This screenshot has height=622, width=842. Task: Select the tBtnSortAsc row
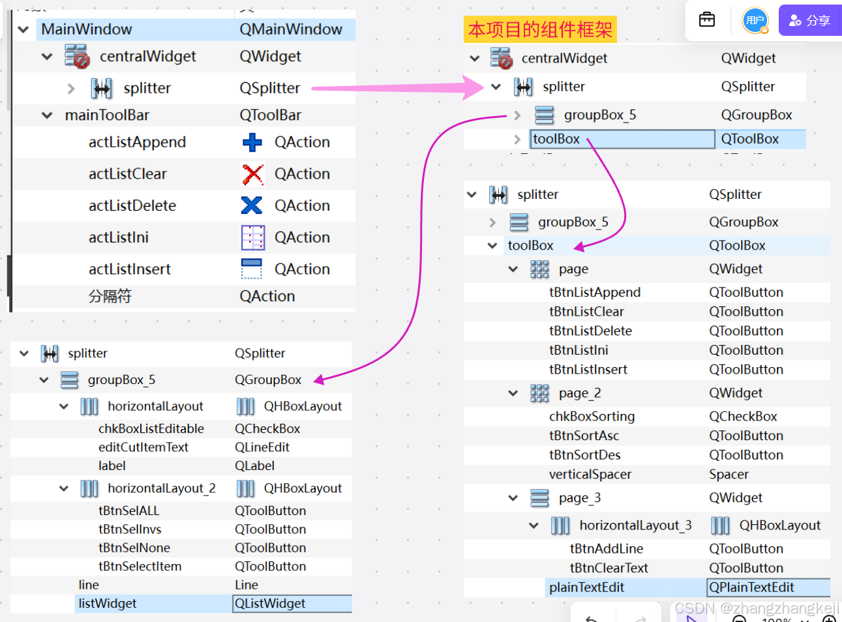647,436
